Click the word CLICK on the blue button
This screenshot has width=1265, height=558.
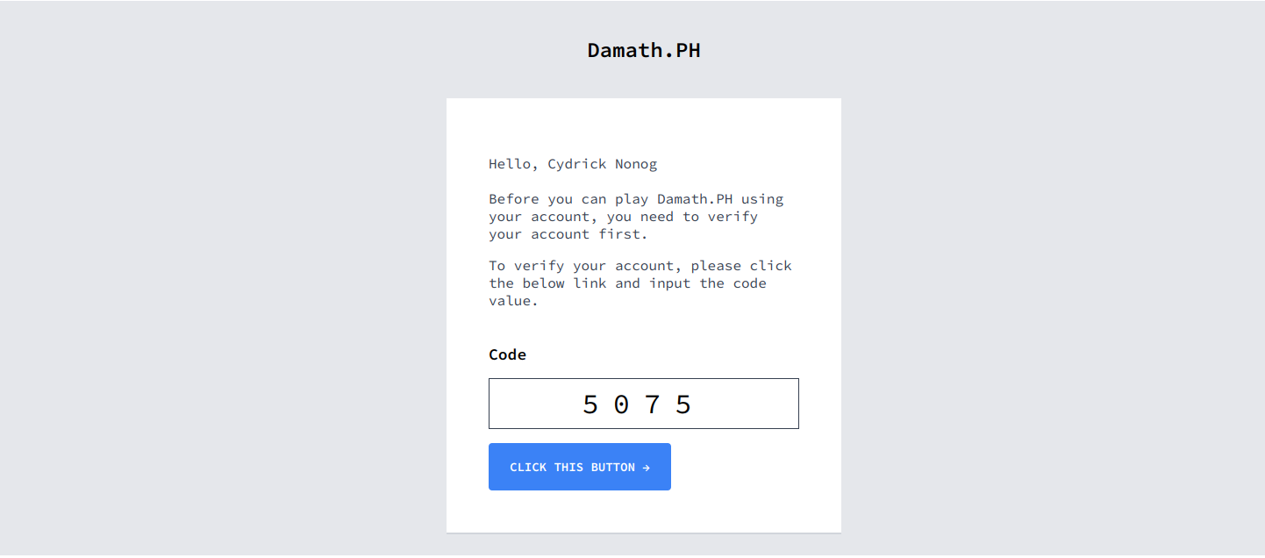528,468
